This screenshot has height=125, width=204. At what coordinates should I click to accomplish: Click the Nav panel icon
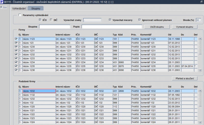tap(1, 7)
